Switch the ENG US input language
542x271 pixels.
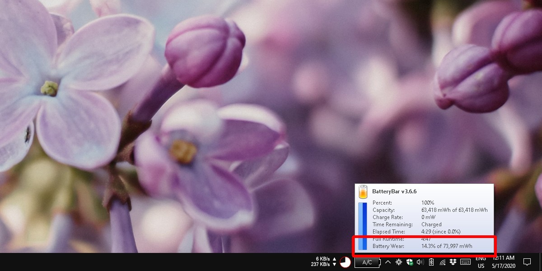[x=481, y=262]
